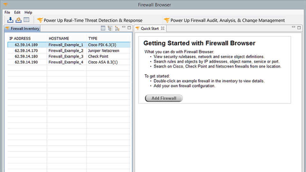Viewport: 306px width, 172px height.
Task: Select the Firewall Inventory tab
Action: coord(22,28)
